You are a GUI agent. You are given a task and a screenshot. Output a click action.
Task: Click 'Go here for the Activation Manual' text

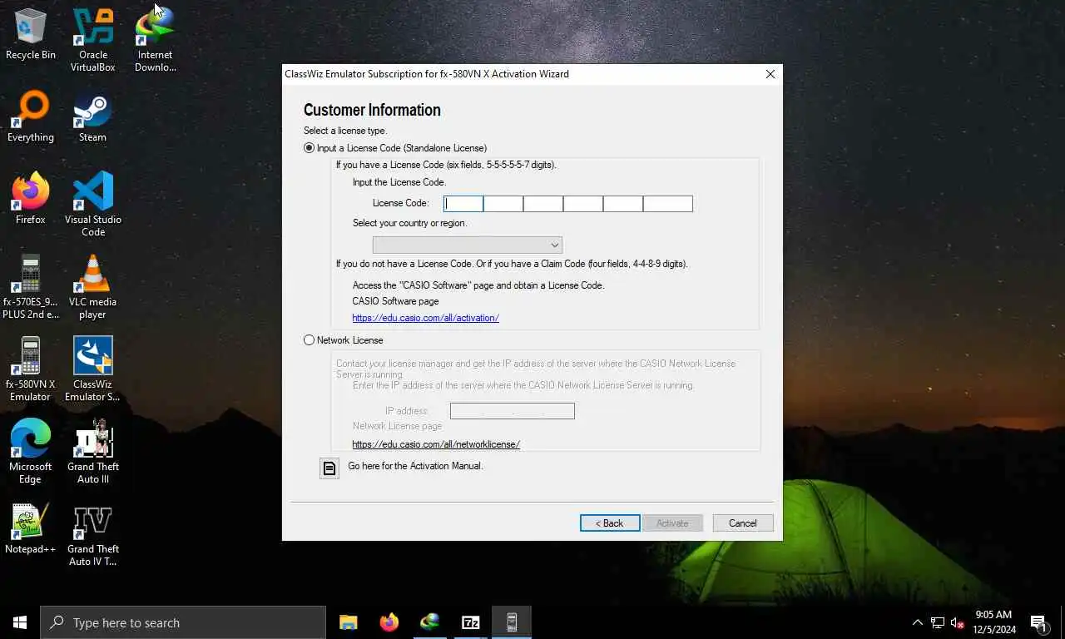coord(415,466)
